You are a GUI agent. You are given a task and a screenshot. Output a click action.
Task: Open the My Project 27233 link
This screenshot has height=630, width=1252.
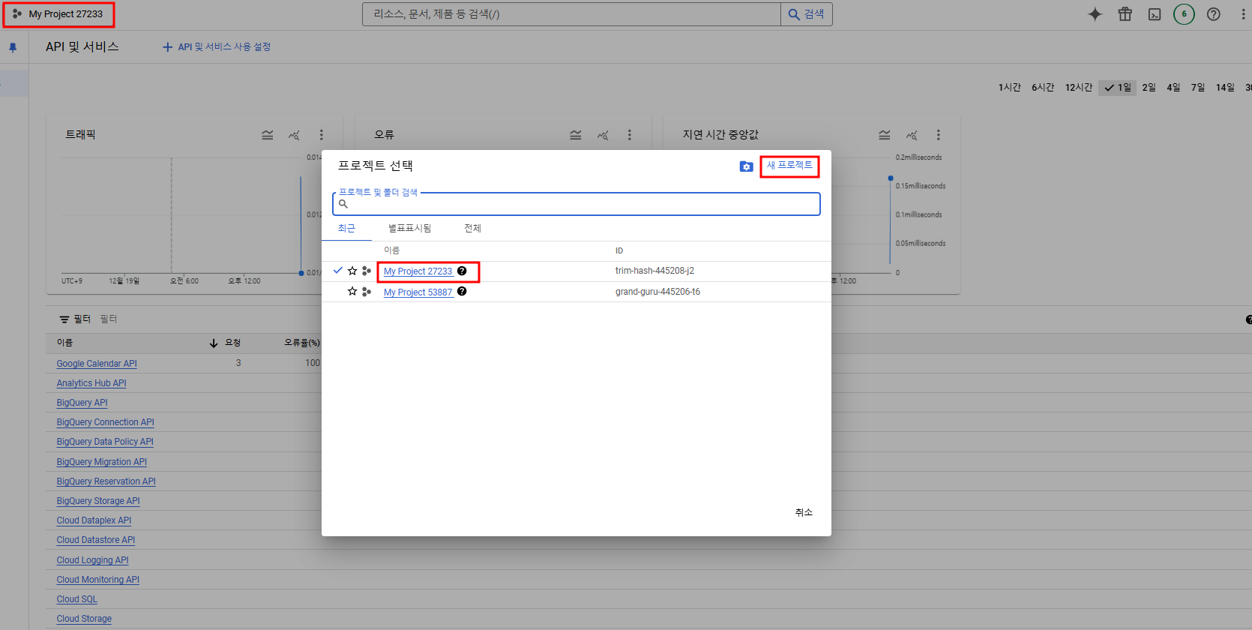click(x=418, y=271)
